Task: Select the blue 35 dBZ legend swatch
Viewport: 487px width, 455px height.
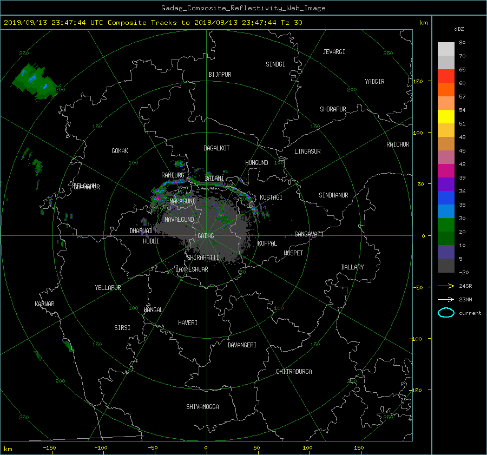Action: pyautogui.click(x=446, y=197)
